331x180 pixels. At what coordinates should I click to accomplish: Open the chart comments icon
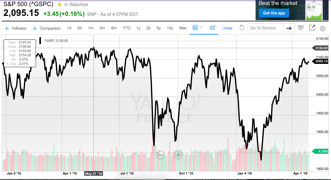click(x=301, y=28)
